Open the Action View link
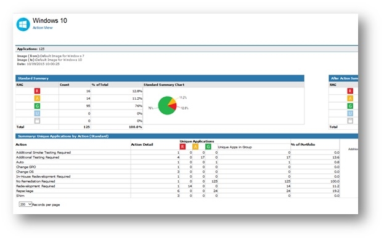Image resolution: width=384 pixels, height=240 pixels. click(x=43, y=28)
